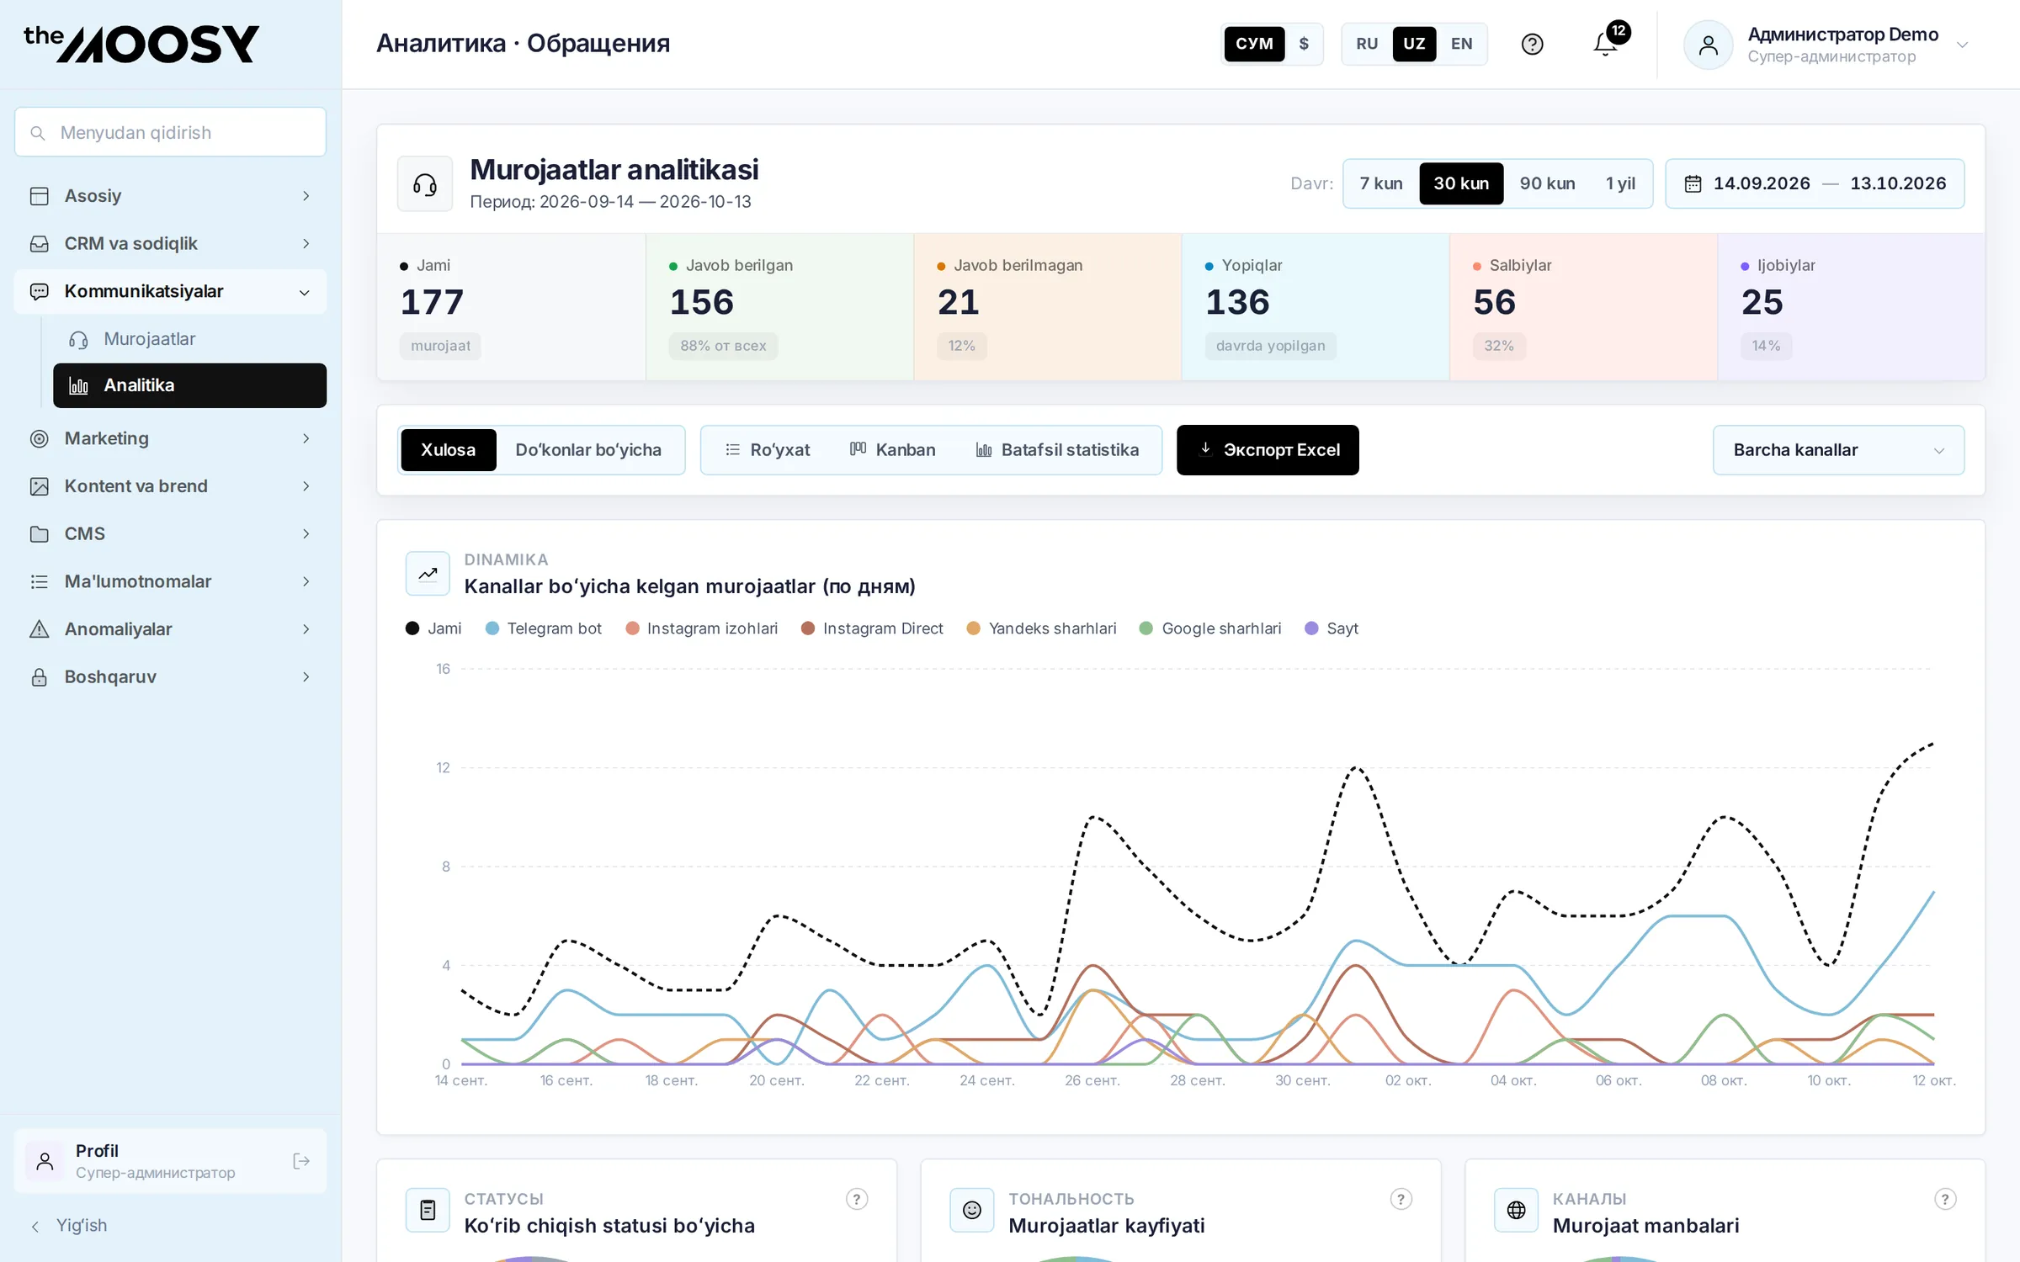Select the Do'konlar bo'yicha tab

coord(588,450)
